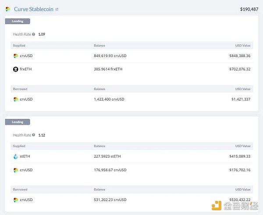Screen dimensions: 263x215
Task: Click crvUSD icon in the 849,619.93 balance row
Action: tap(16, 56)
